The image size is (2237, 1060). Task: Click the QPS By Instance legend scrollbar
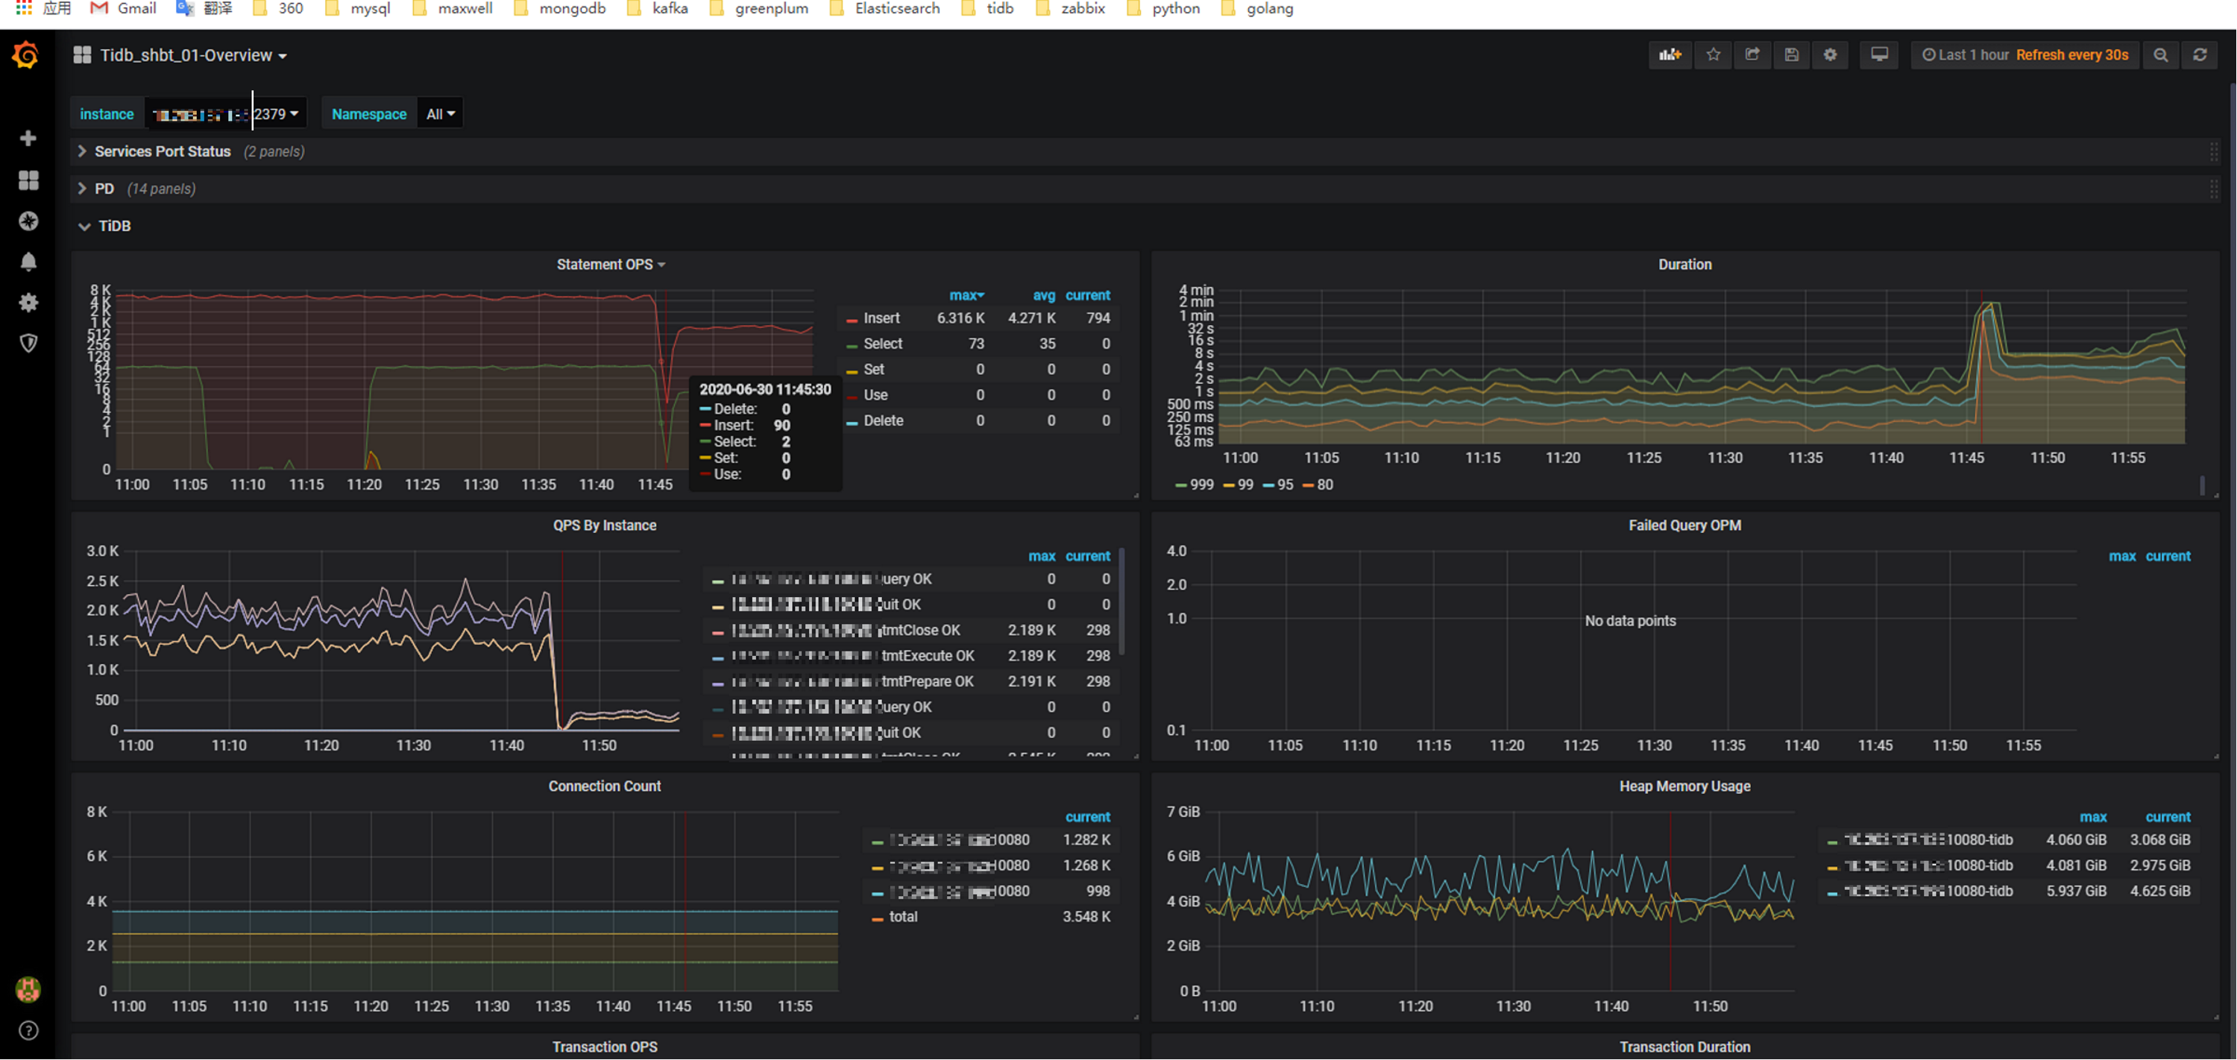tap(1122, 601)
